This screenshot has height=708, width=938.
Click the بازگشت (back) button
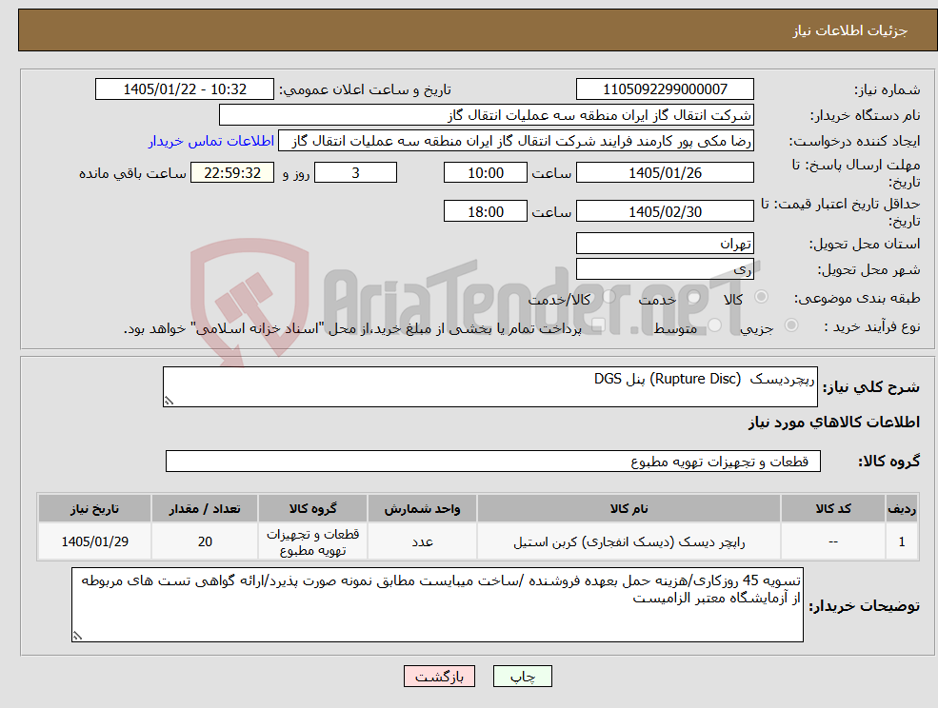pyautogui.click(x=439, y=677)
